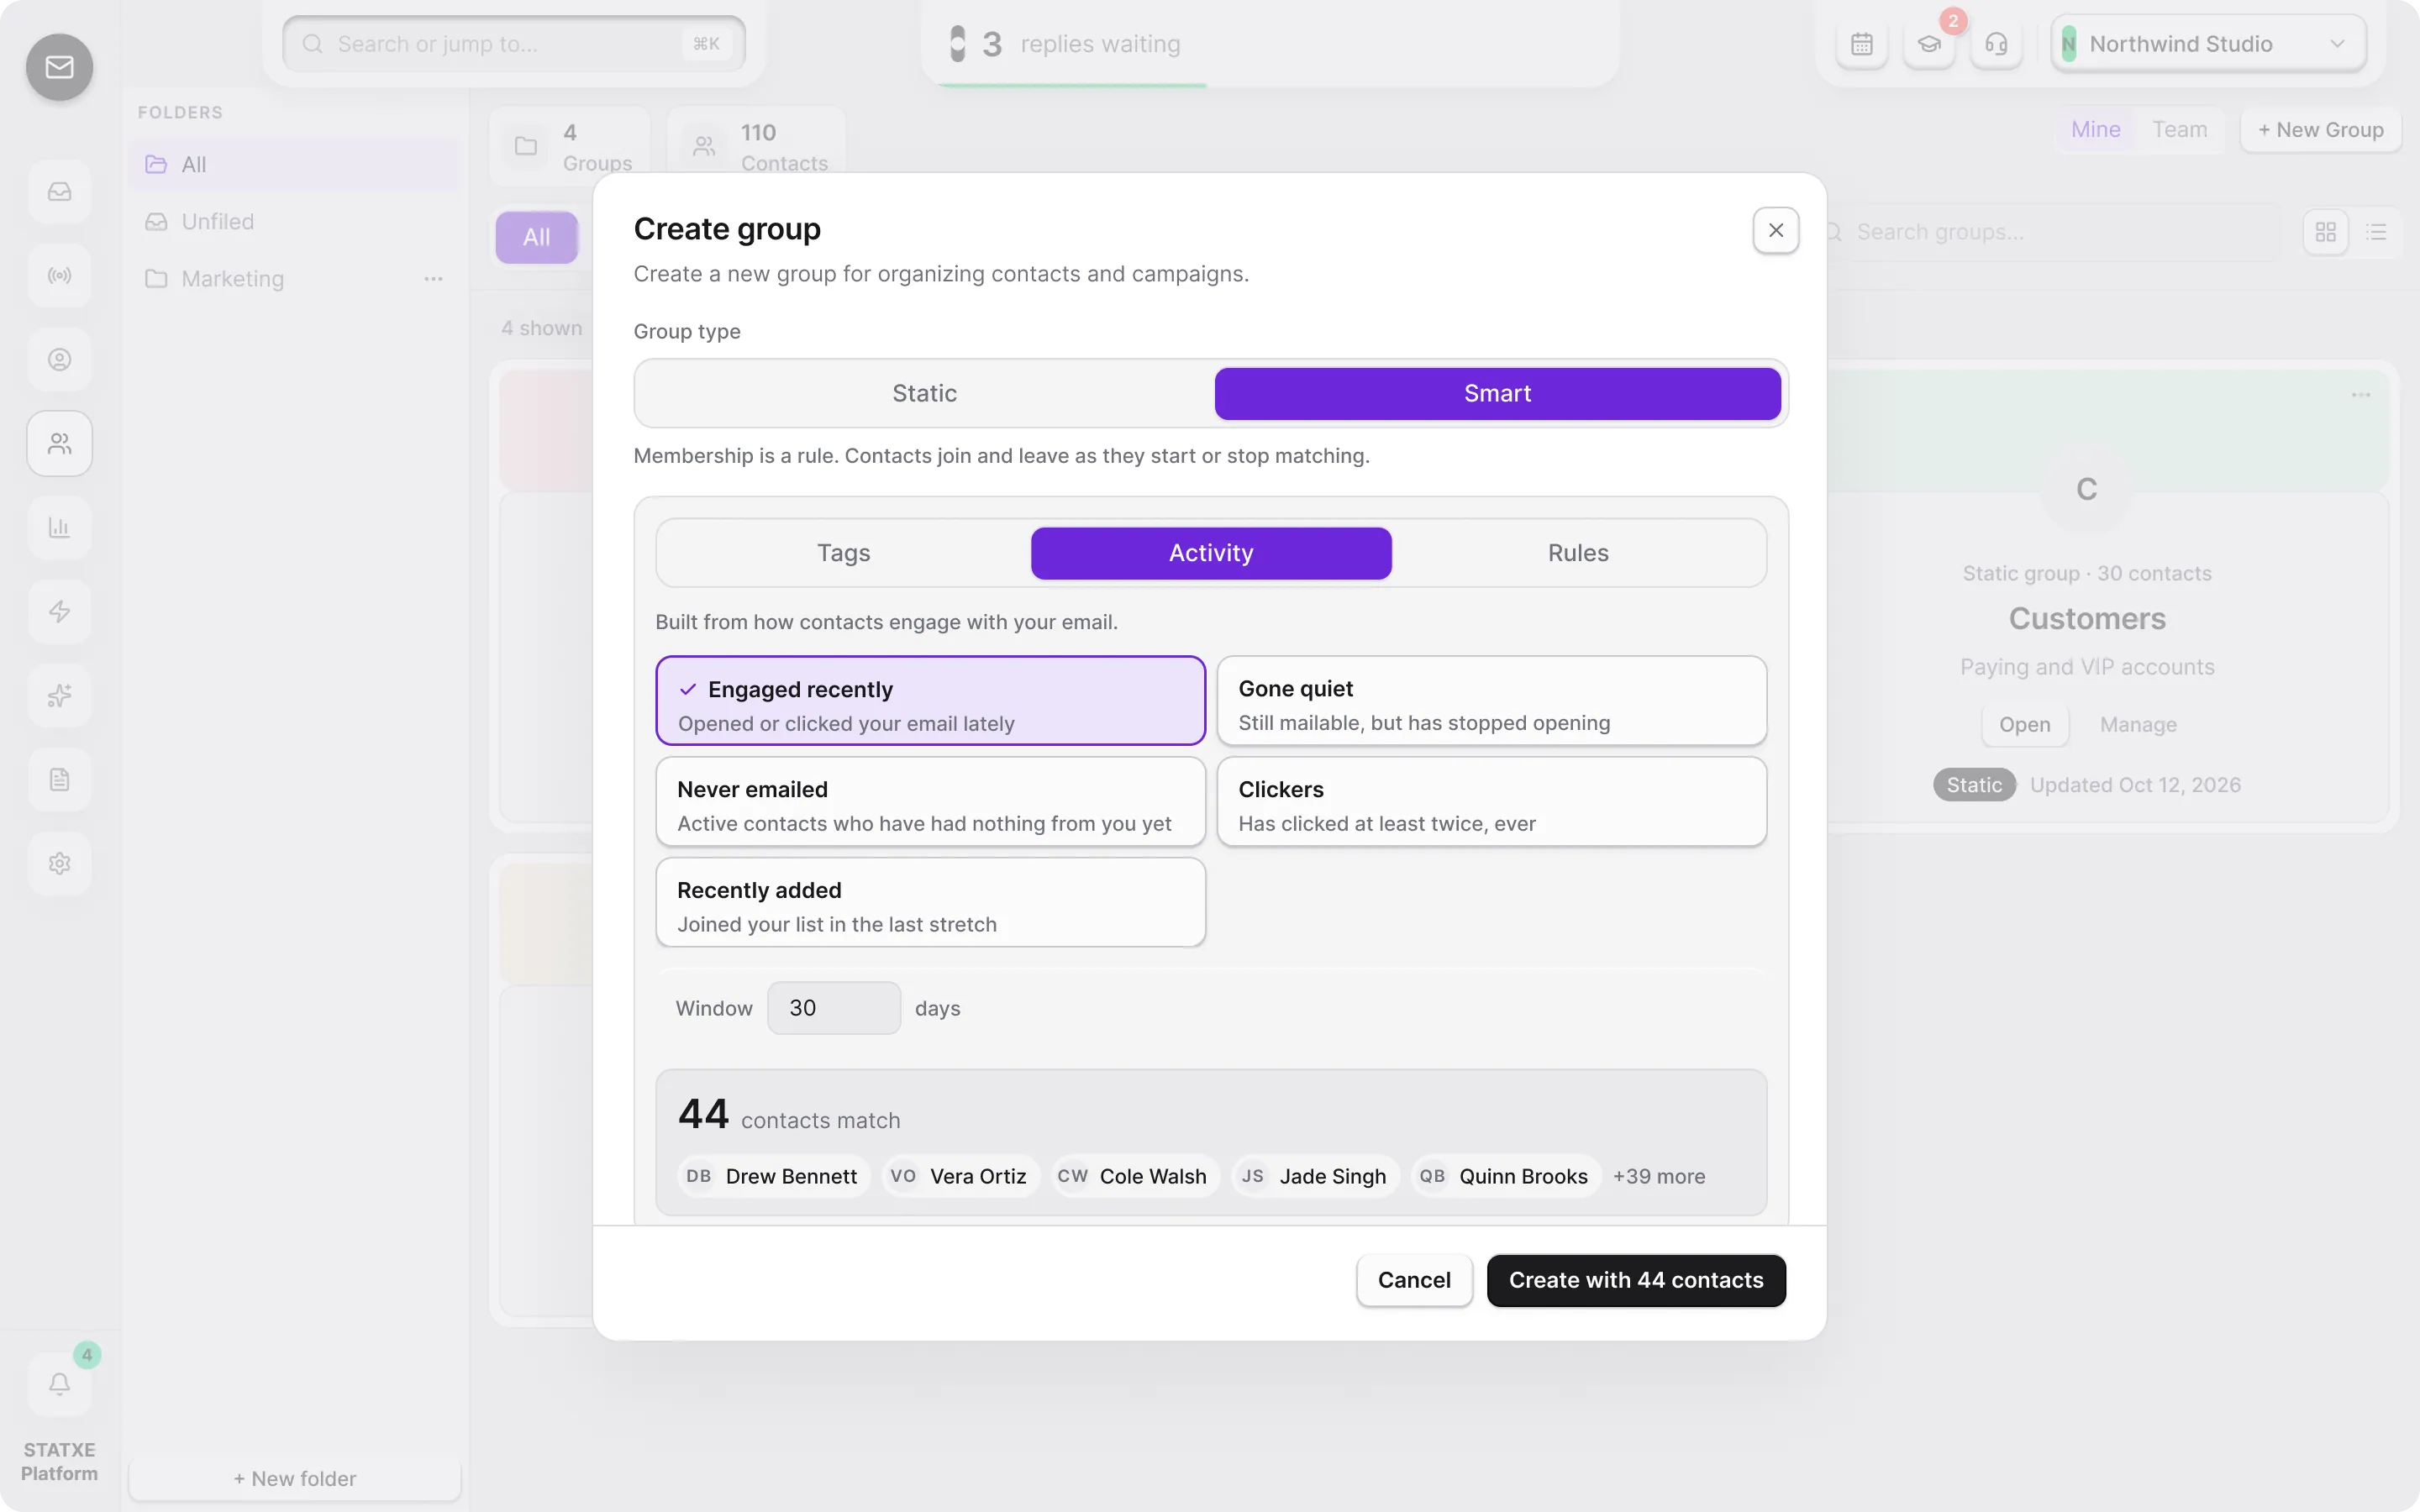2420x1512 pixels.
Task: Open the settings gear icon in sidebar
Action: [59, 863]
